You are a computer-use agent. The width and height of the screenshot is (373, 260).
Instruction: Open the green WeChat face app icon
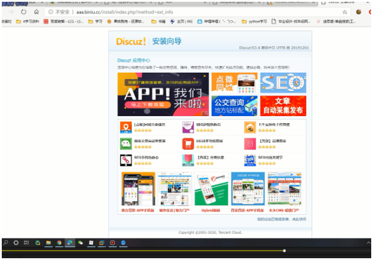126,144
